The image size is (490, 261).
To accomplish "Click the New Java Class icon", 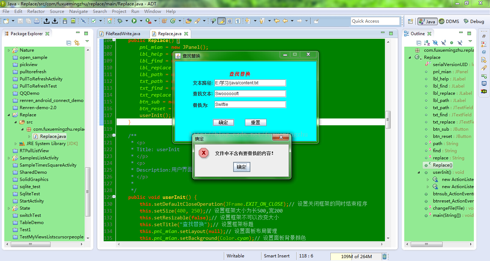I will [x=173, y=21].
